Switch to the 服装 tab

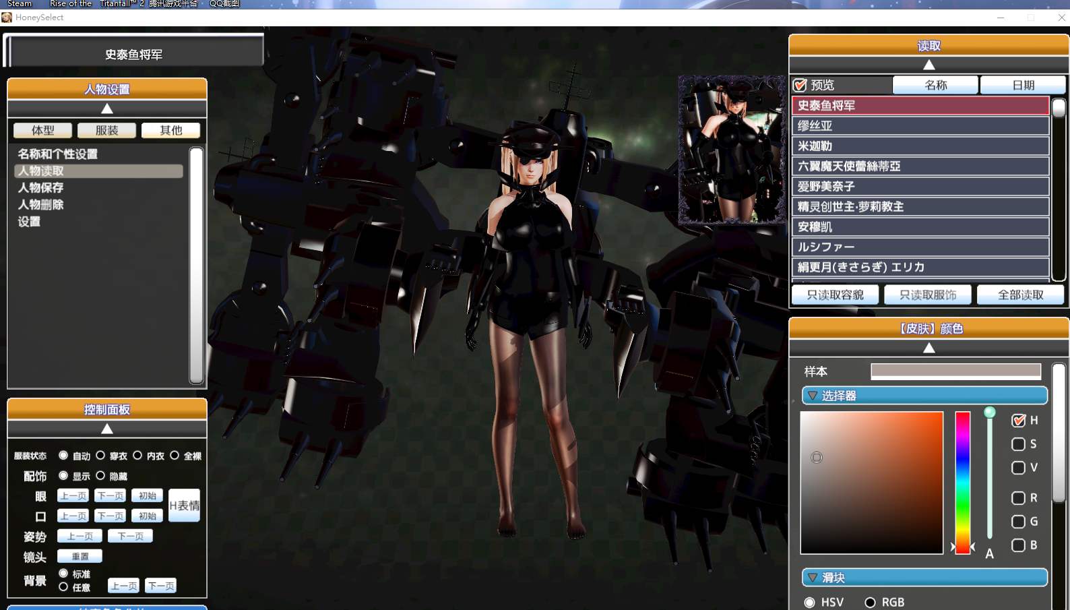click(x=106, y=131)
